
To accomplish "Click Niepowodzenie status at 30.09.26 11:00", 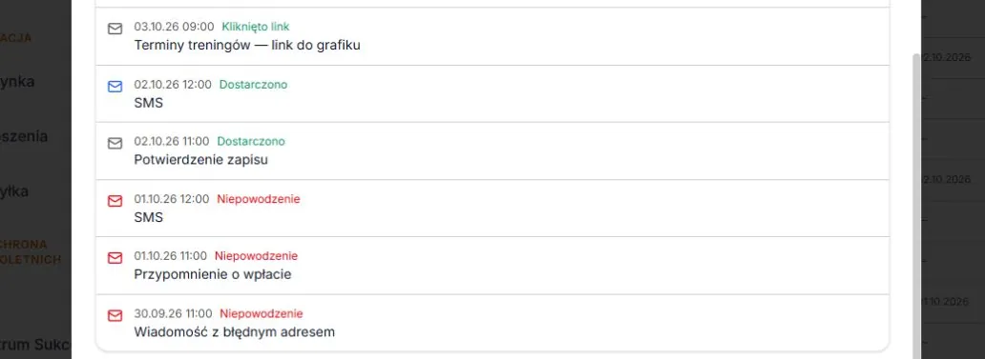I will click(x=261, y=313).
